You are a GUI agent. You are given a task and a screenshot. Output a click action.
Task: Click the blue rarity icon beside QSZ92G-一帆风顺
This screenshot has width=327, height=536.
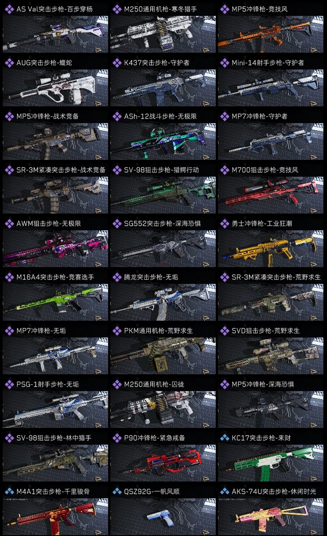[117, 491]
